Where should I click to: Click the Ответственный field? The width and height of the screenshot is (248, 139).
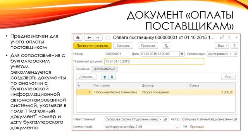(x=131, y=119)
